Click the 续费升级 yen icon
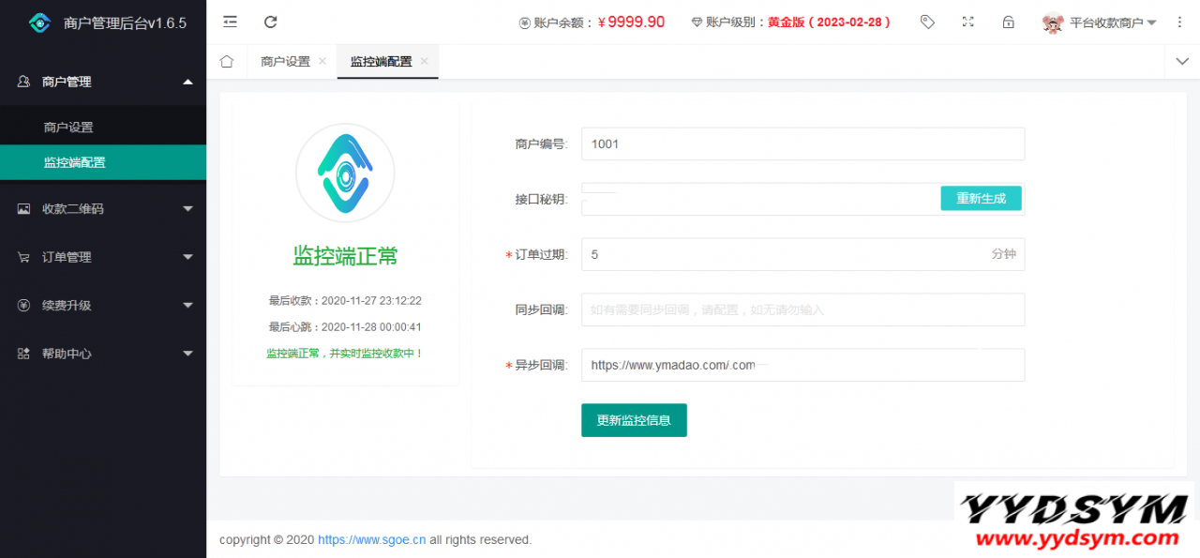This screenshot has height=558, width=1200. [x=24, y=305]
